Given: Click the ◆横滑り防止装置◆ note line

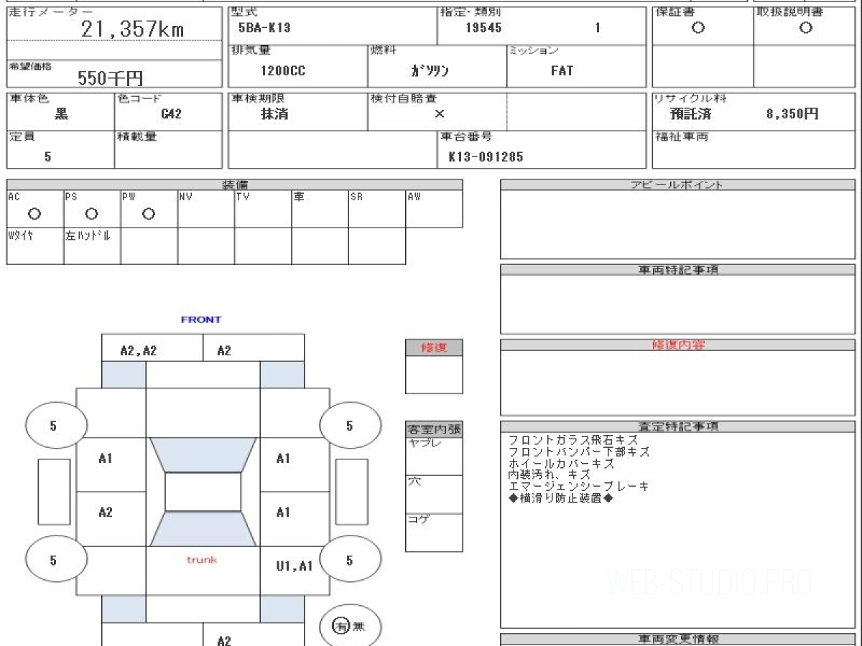Looking at the screenshot, I should coord(561,498).
